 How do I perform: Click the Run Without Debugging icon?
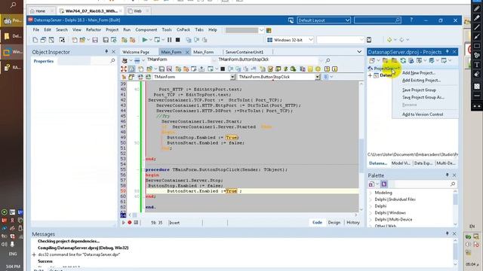(x=157, y=40)
